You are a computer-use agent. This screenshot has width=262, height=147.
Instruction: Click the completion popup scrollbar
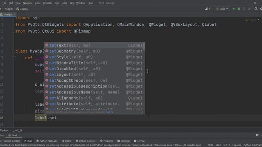click(x=144, y=46)
